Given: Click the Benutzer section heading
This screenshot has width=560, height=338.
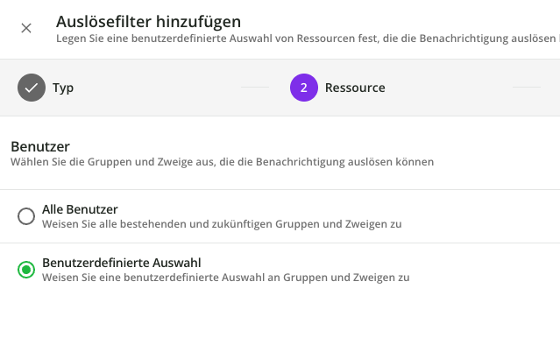Looking at the screenshot, I should pyautogui.click(x=40, y=147).
